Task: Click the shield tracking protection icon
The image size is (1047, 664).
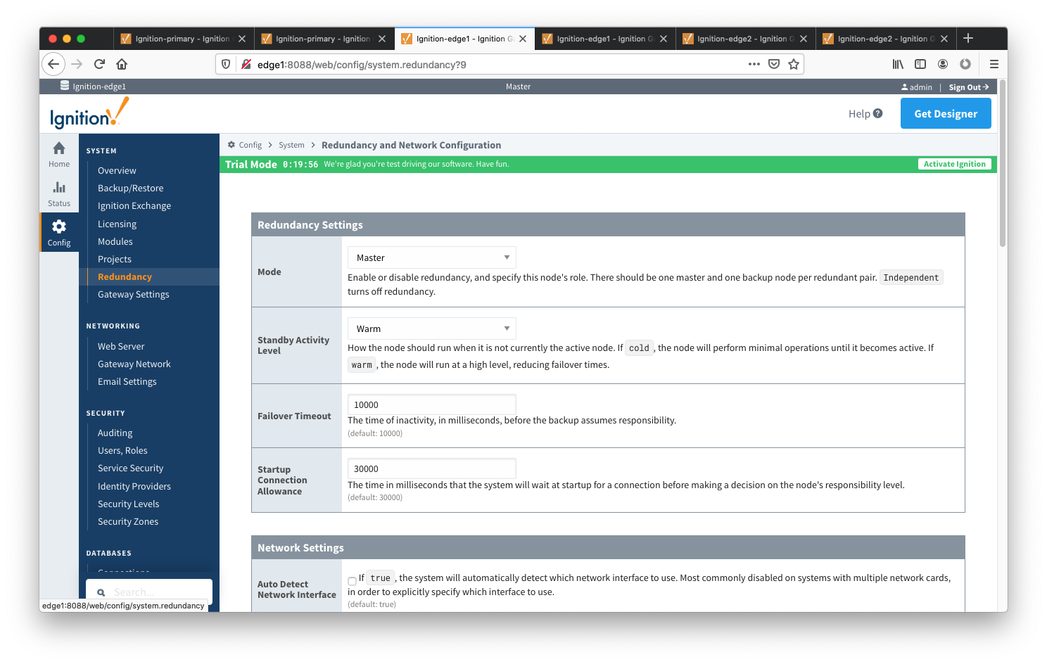Action: [226, 64]
